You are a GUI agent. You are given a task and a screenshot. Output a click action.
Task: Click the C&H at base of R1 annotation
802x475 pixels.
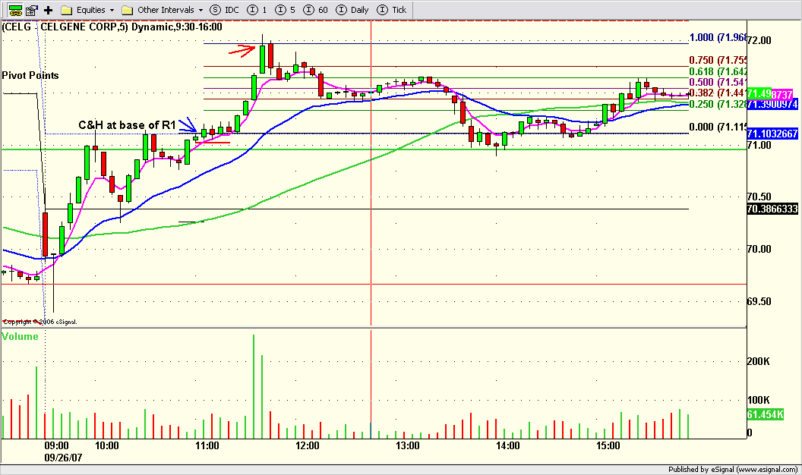click(127, 125)
